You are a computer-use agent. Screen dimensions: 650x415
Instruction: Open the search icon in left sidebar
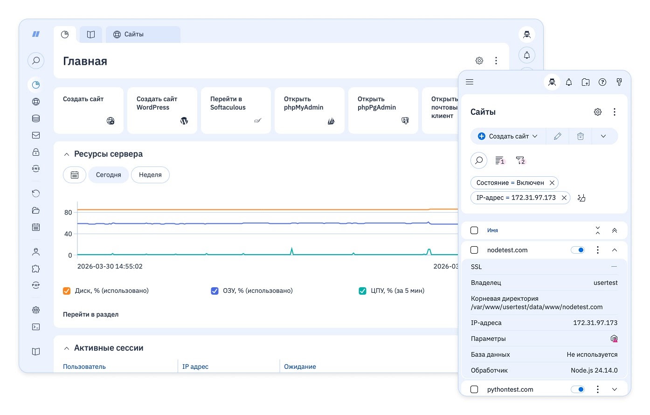pyautogui.click(x=36, y=61)
